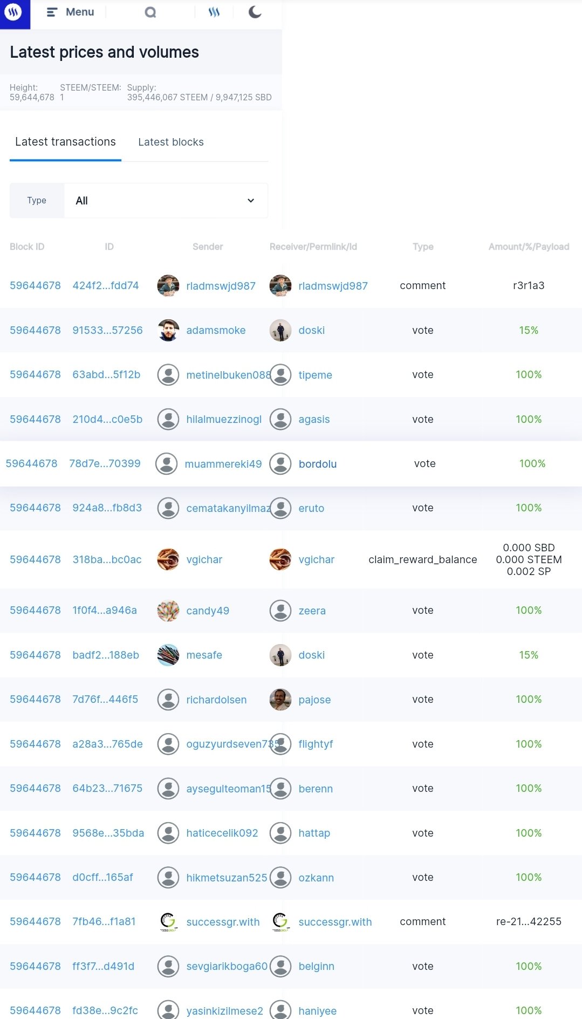582x1019 pixels.
Task: Open transaction 318ba...bc0ac link
Action: 107,559
